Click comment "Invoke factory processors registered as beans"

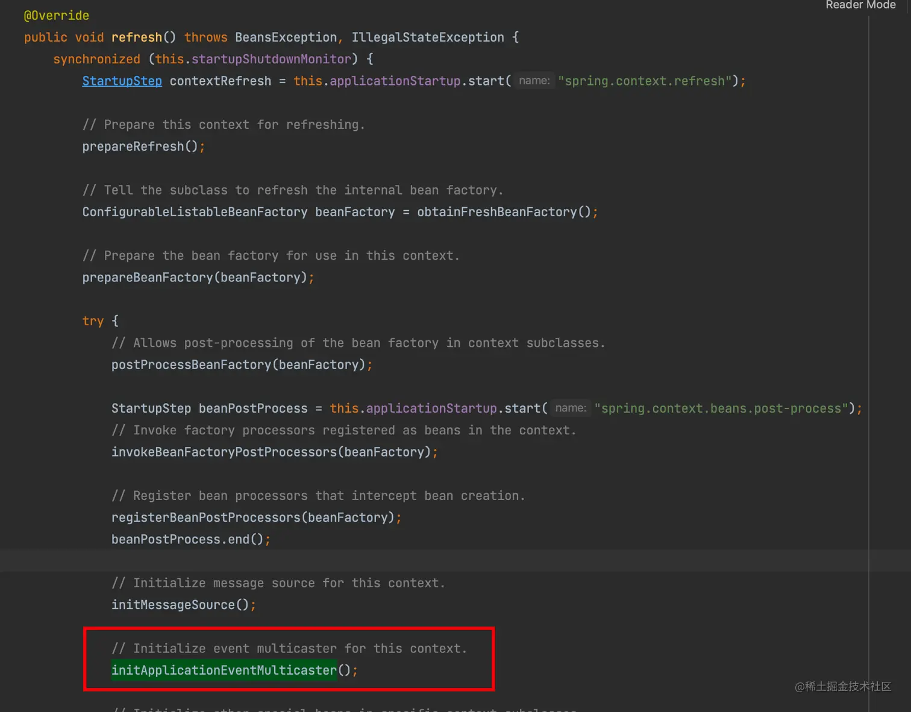(344, 430)
